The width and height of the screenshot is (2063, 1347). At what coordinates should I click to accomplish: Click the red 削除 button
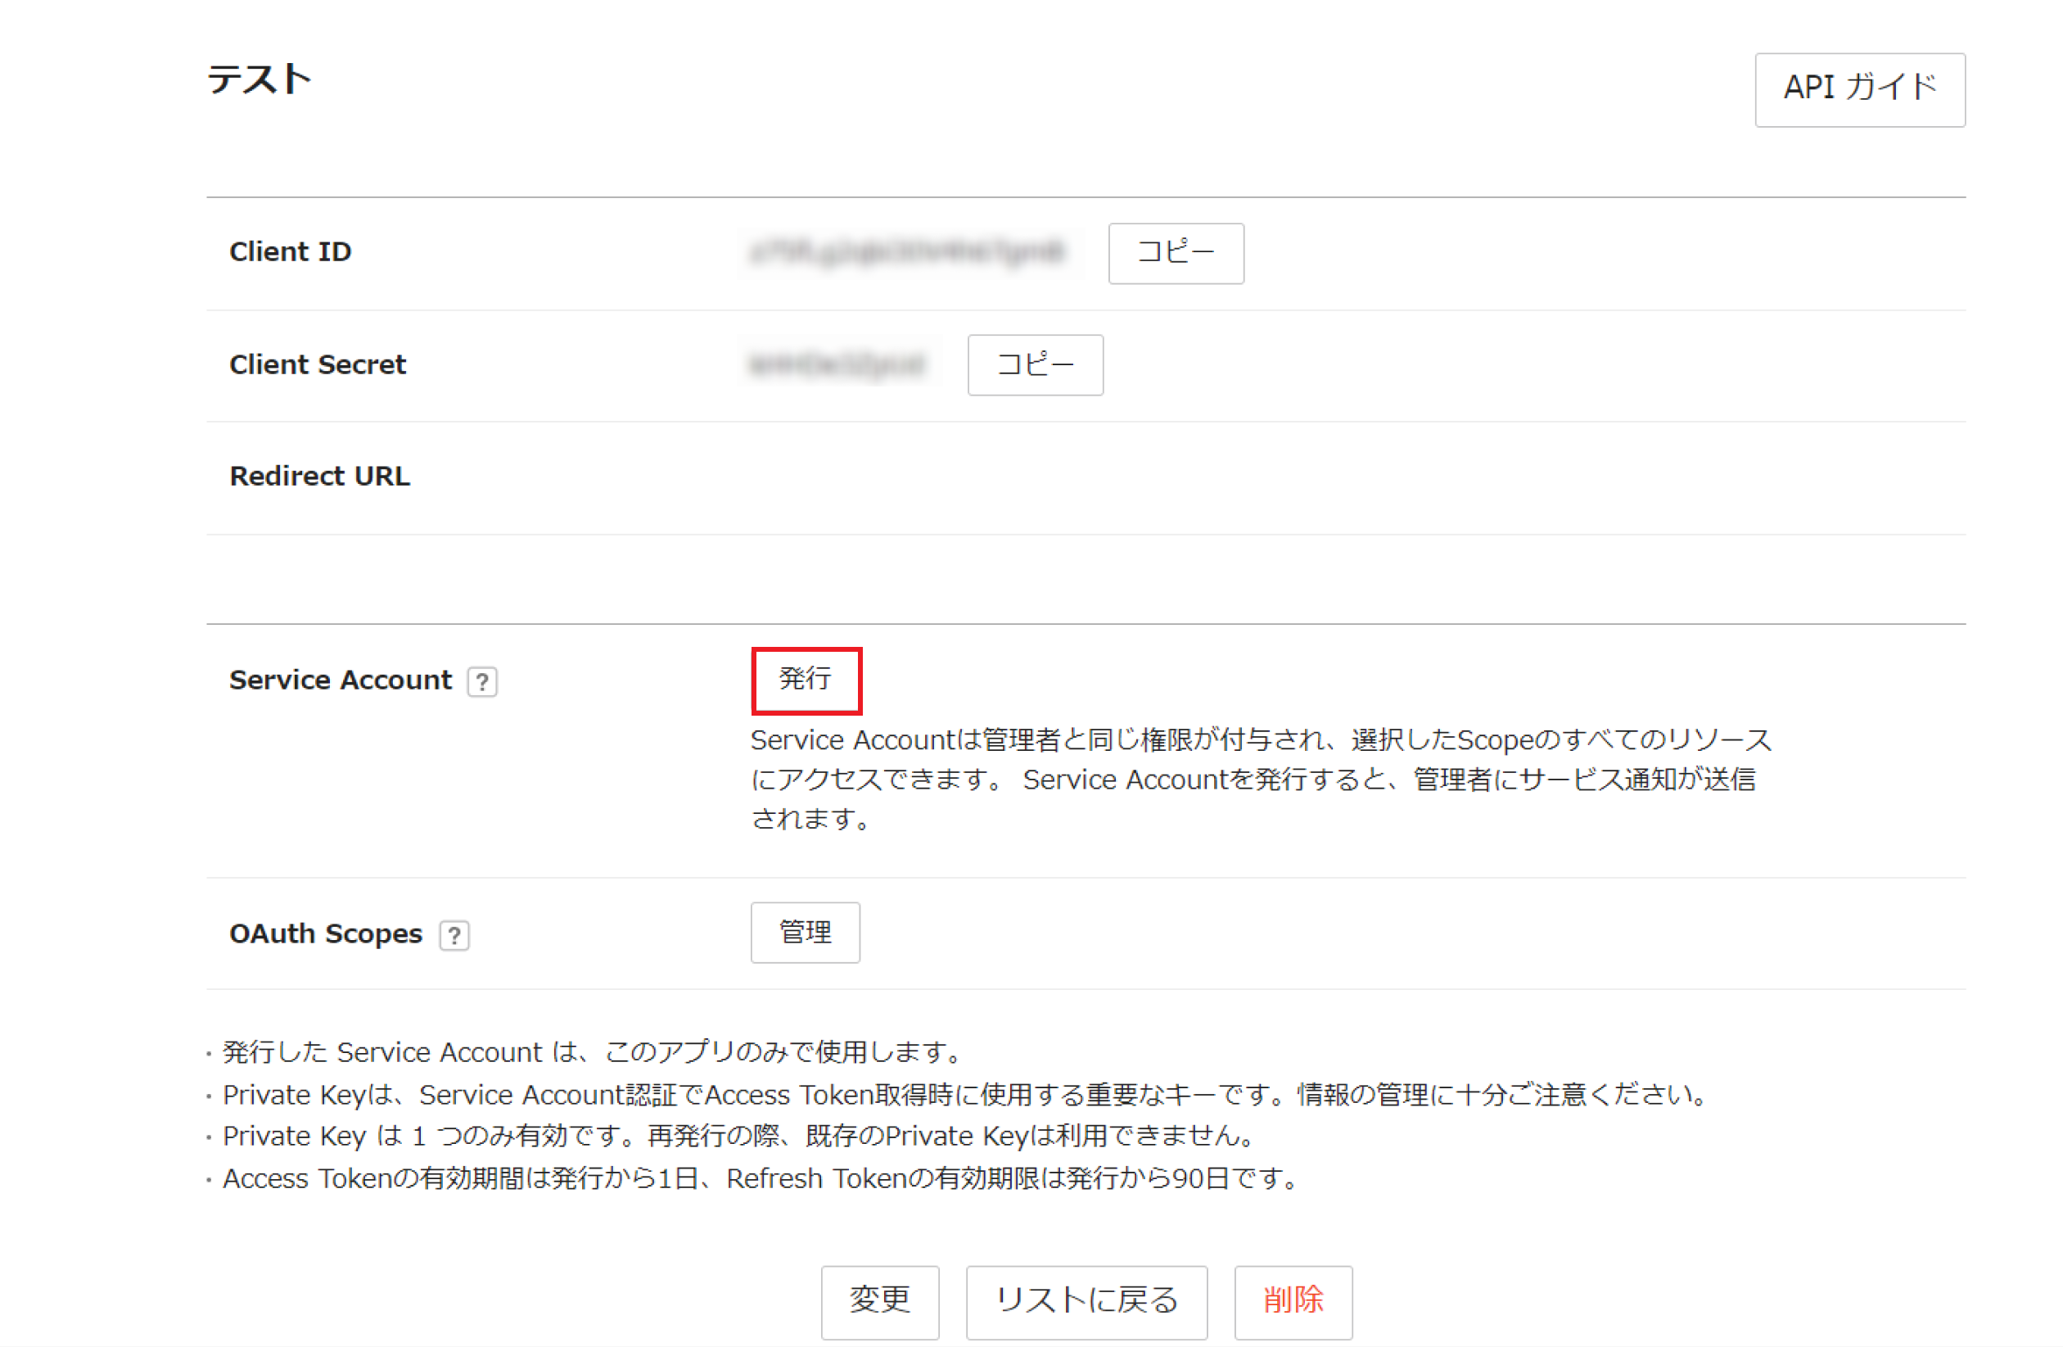coord(1293,1300)
